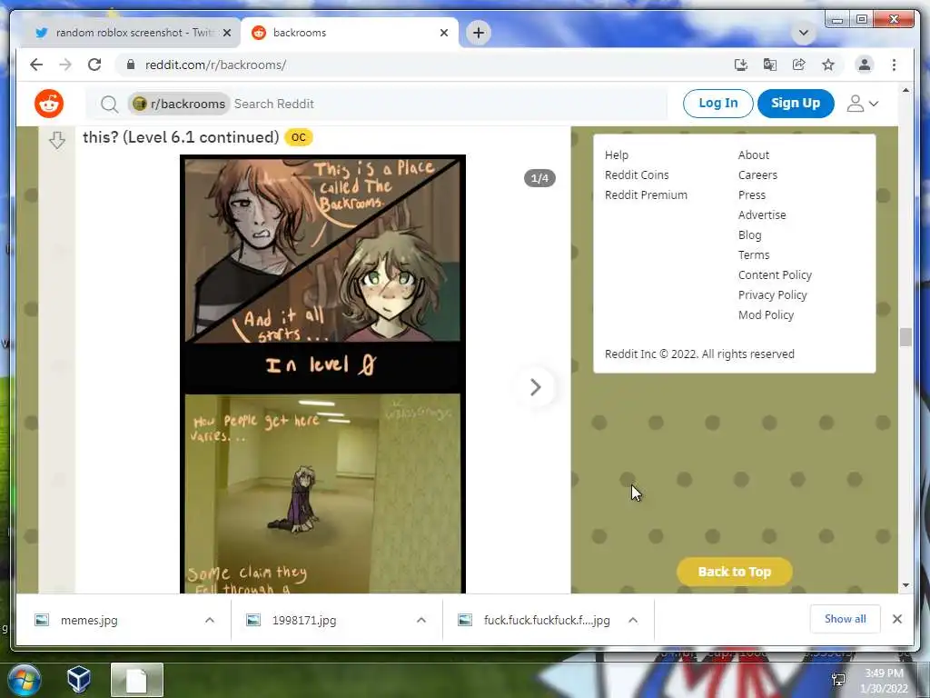
Task: Close the random roblox screenshot Twitter tab
Action: coord(226,33)
